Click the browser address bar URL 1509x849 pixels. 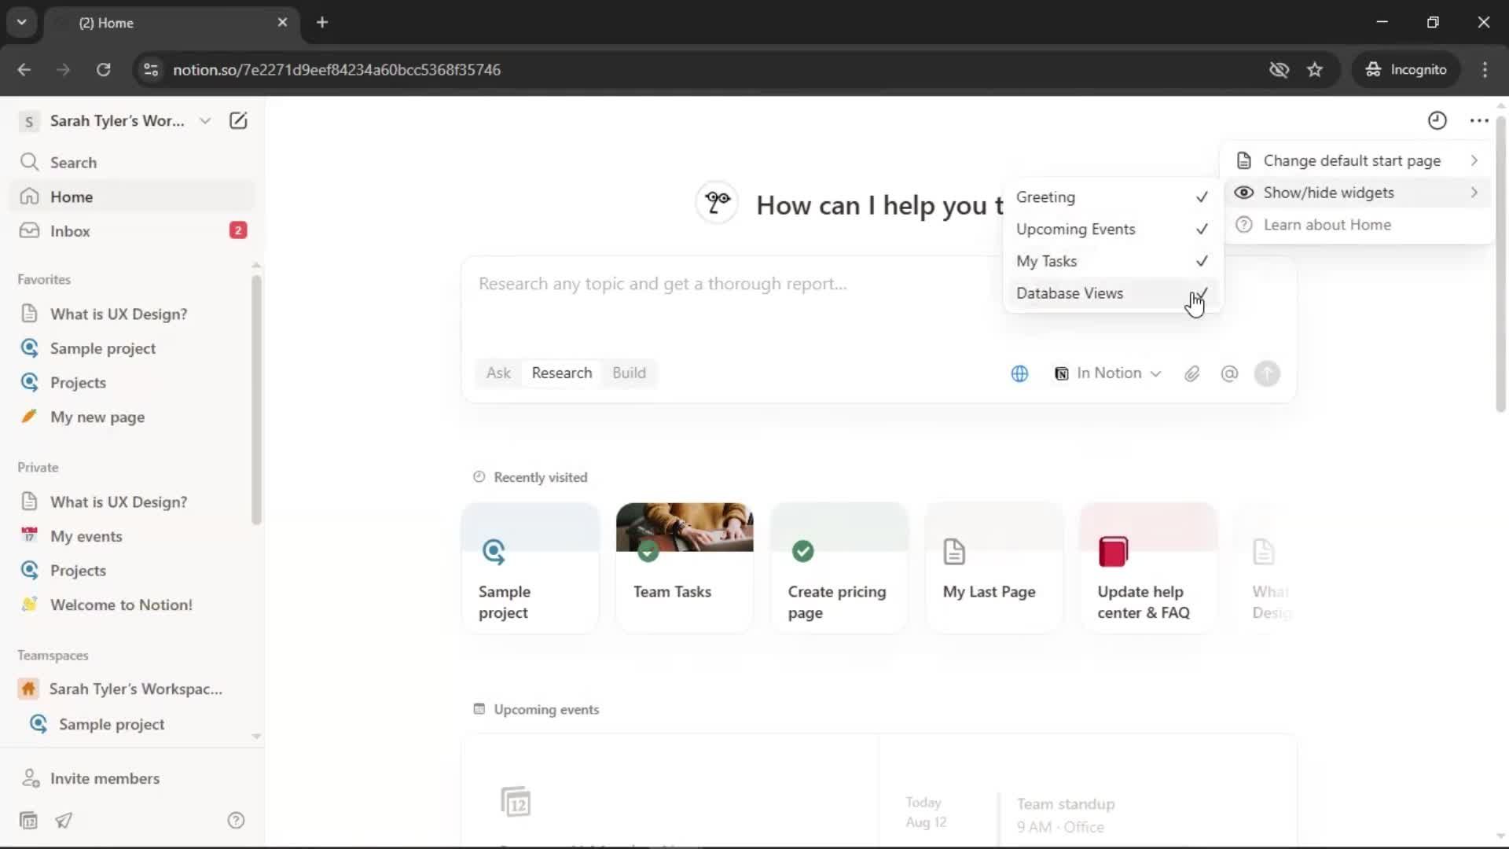tap(336, 70)
